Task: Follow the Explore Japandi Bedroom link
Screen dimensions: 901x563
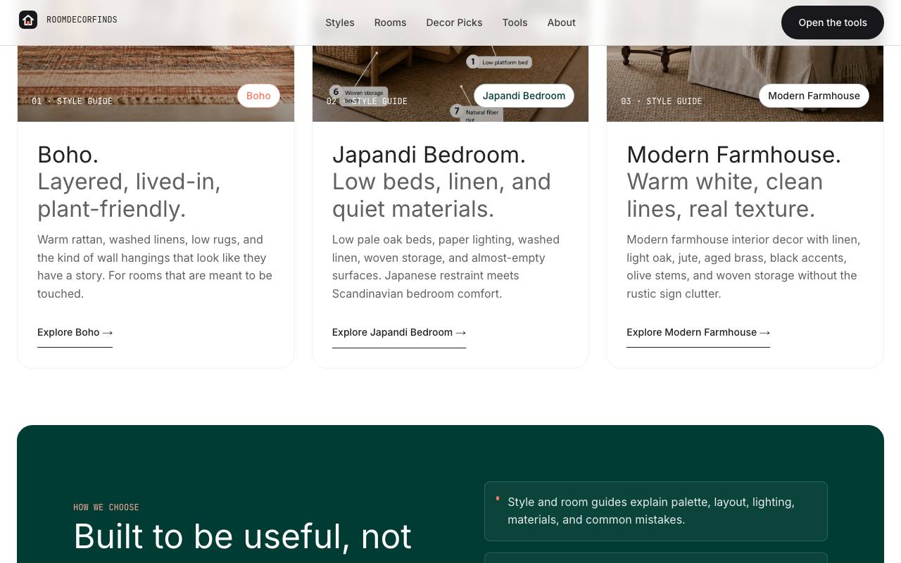Action: click(x=398, y=332)
